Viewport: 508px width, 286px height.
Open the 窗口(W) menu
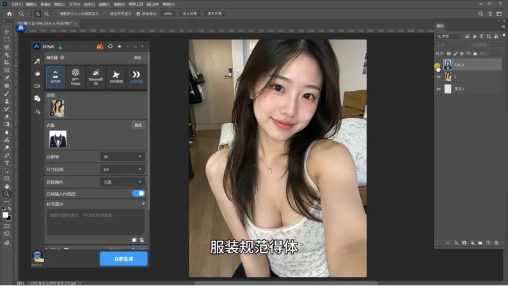click(x=153, y=4)
